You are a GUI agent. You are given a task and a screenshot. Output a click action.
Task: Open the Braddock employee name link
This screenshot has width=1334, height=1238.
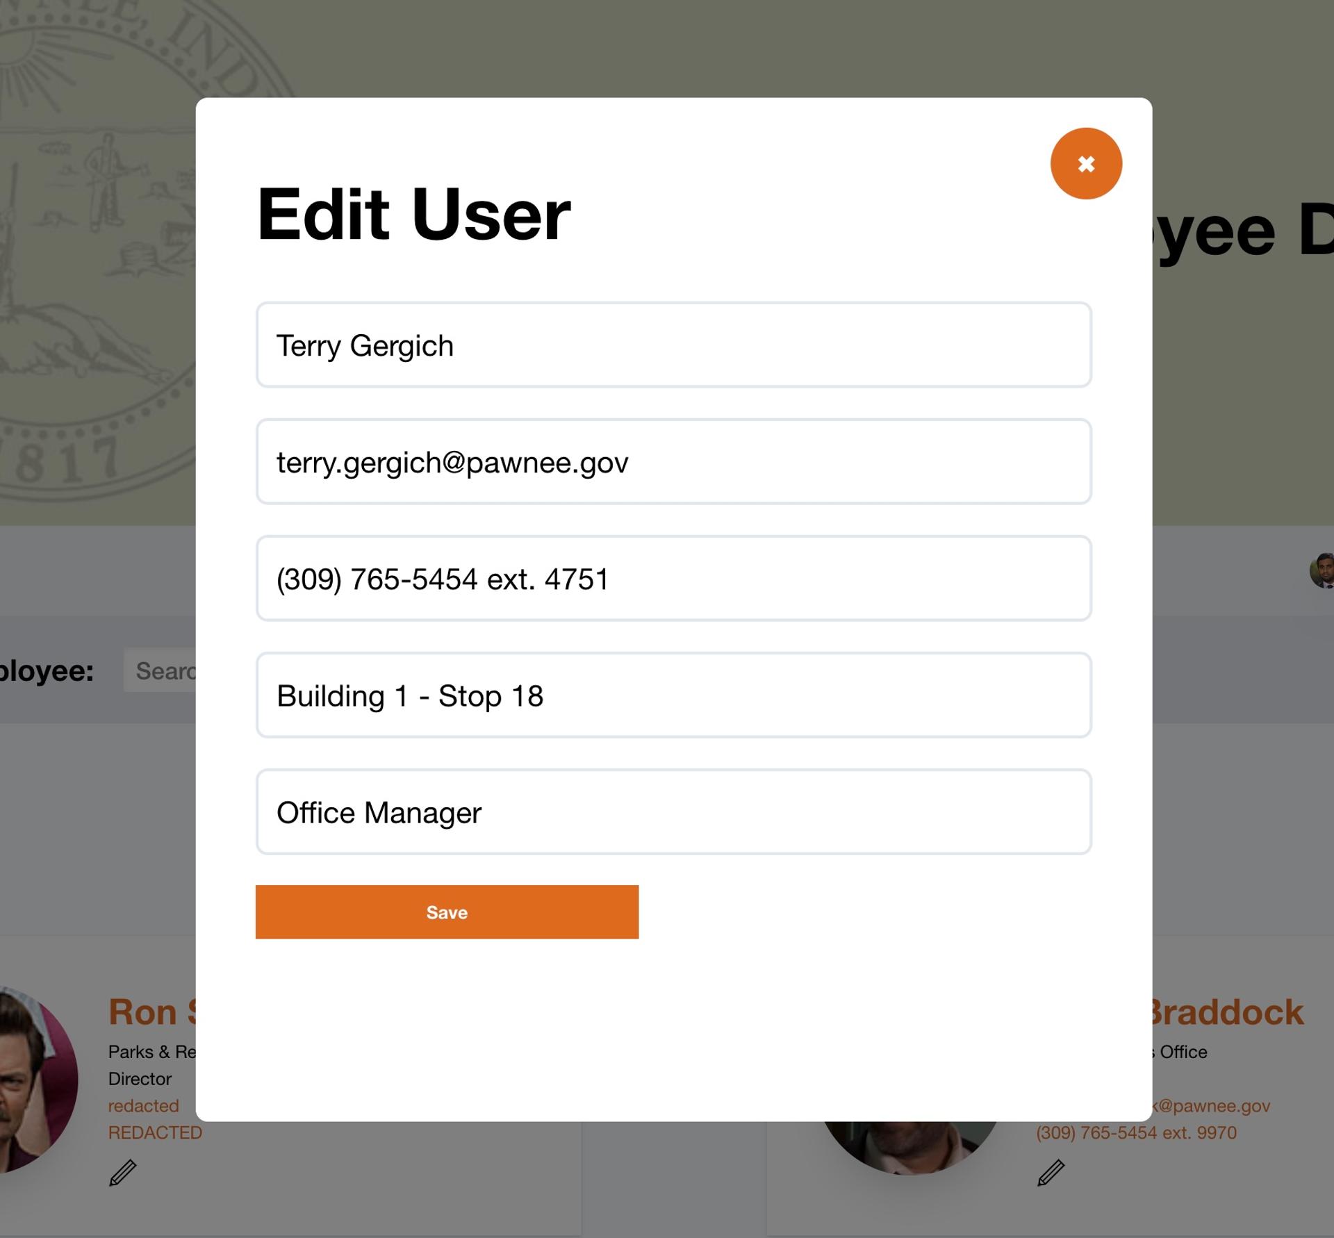pyautogui.click(x=1228, y=1012)
